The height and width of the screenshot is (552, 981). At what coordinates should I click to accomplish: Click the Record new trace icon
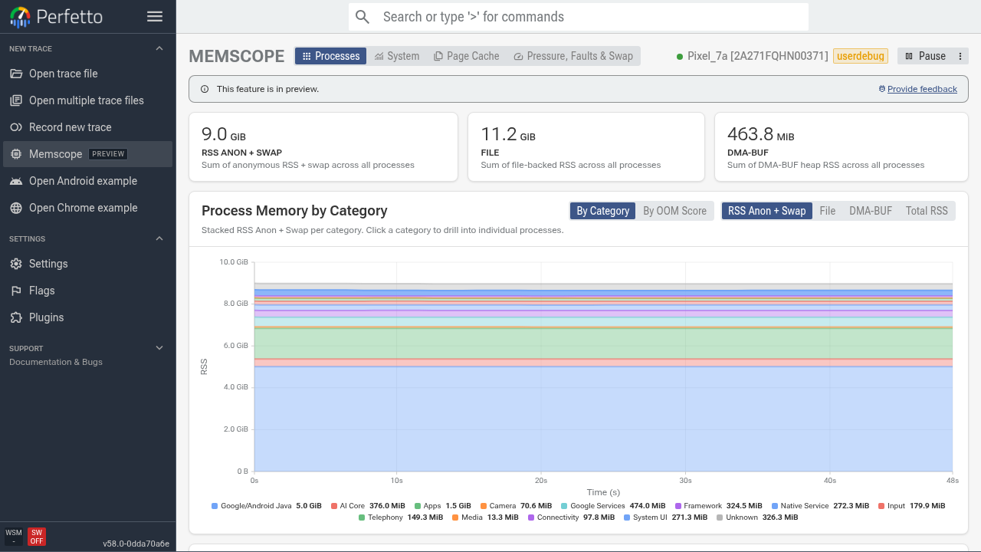coord(15,127)
